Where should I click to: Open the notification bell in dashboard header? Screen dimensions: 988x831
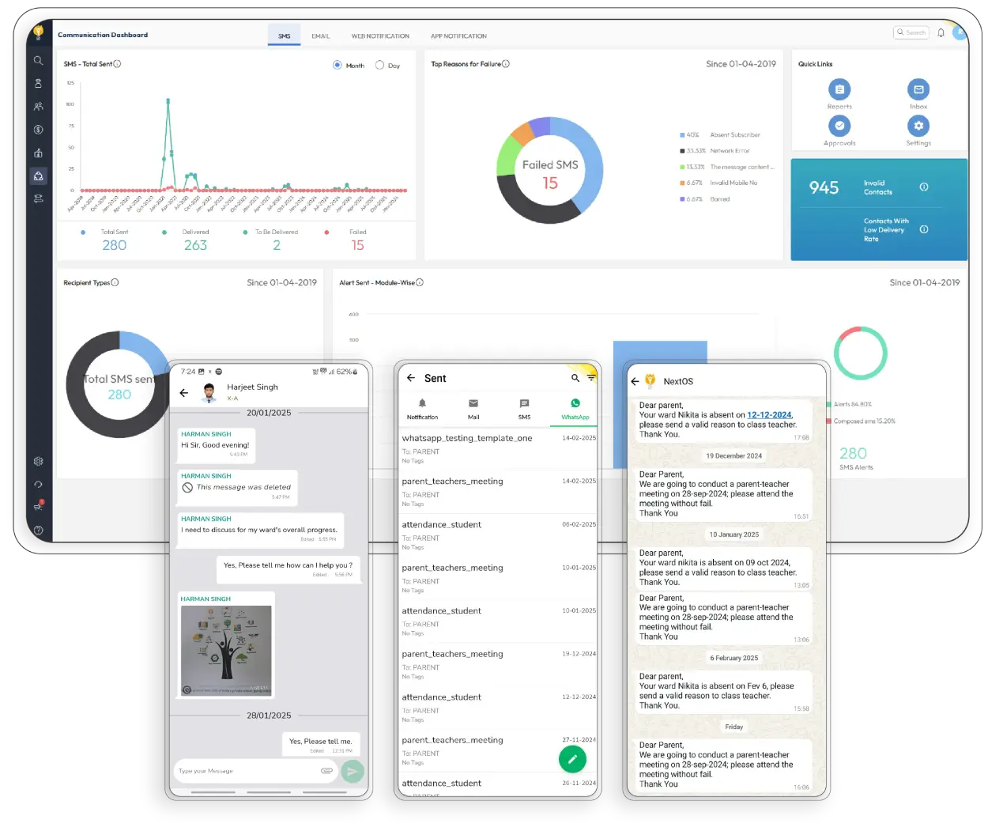(x=941, y=32)
